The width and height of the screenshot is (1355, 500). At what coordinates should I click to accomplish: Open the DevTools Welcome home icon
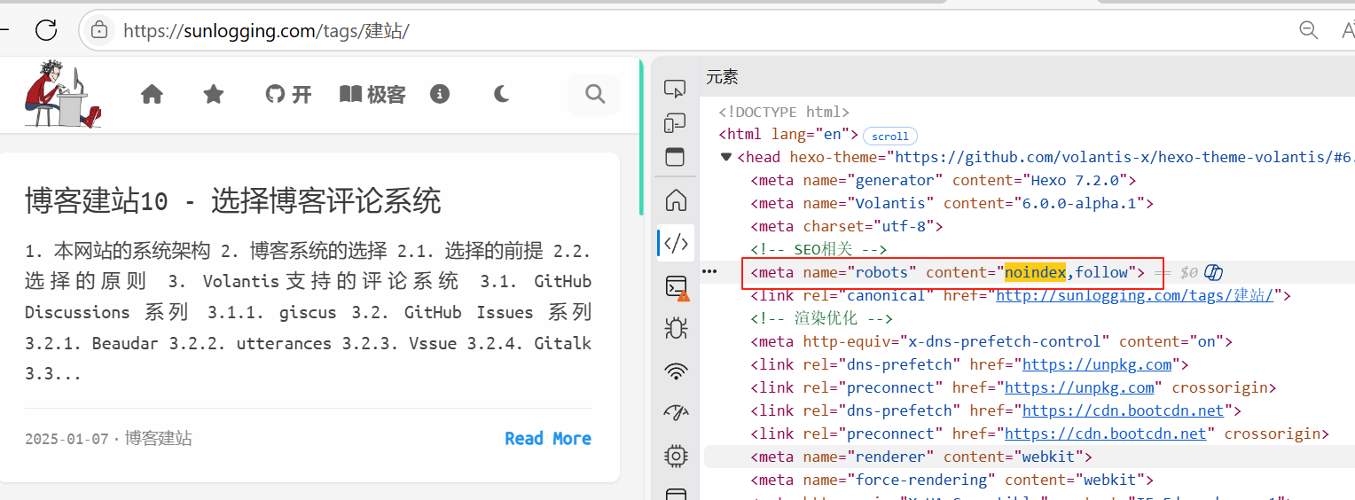676,200
